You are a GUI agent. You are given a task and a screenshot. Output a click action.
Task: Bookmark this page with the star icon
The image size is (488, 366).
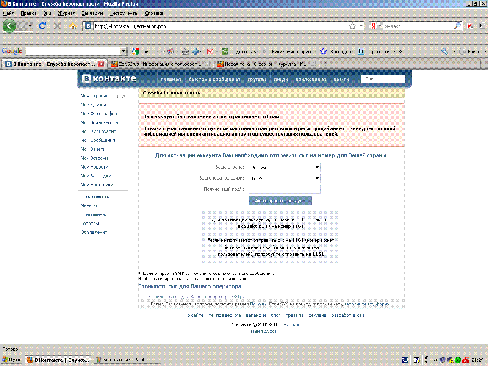pyautogui.click(x=352, y=26)
